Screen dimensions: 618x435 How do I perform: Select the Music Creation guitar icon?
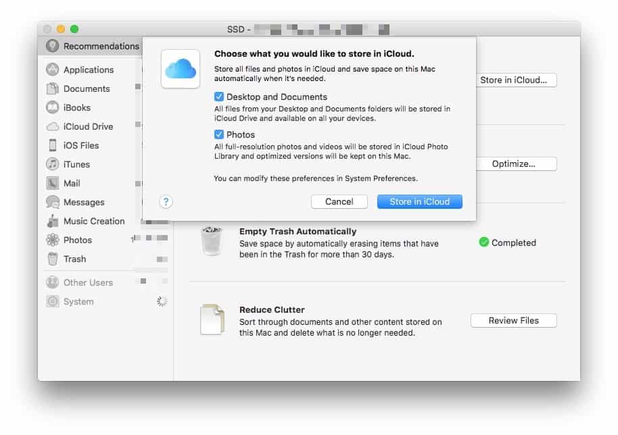[x=53, y=221]
